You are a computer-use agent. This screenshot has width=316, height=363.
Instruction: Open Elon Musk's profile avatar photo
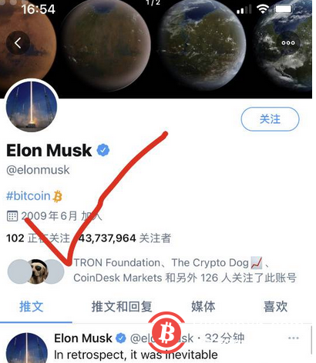32,106
